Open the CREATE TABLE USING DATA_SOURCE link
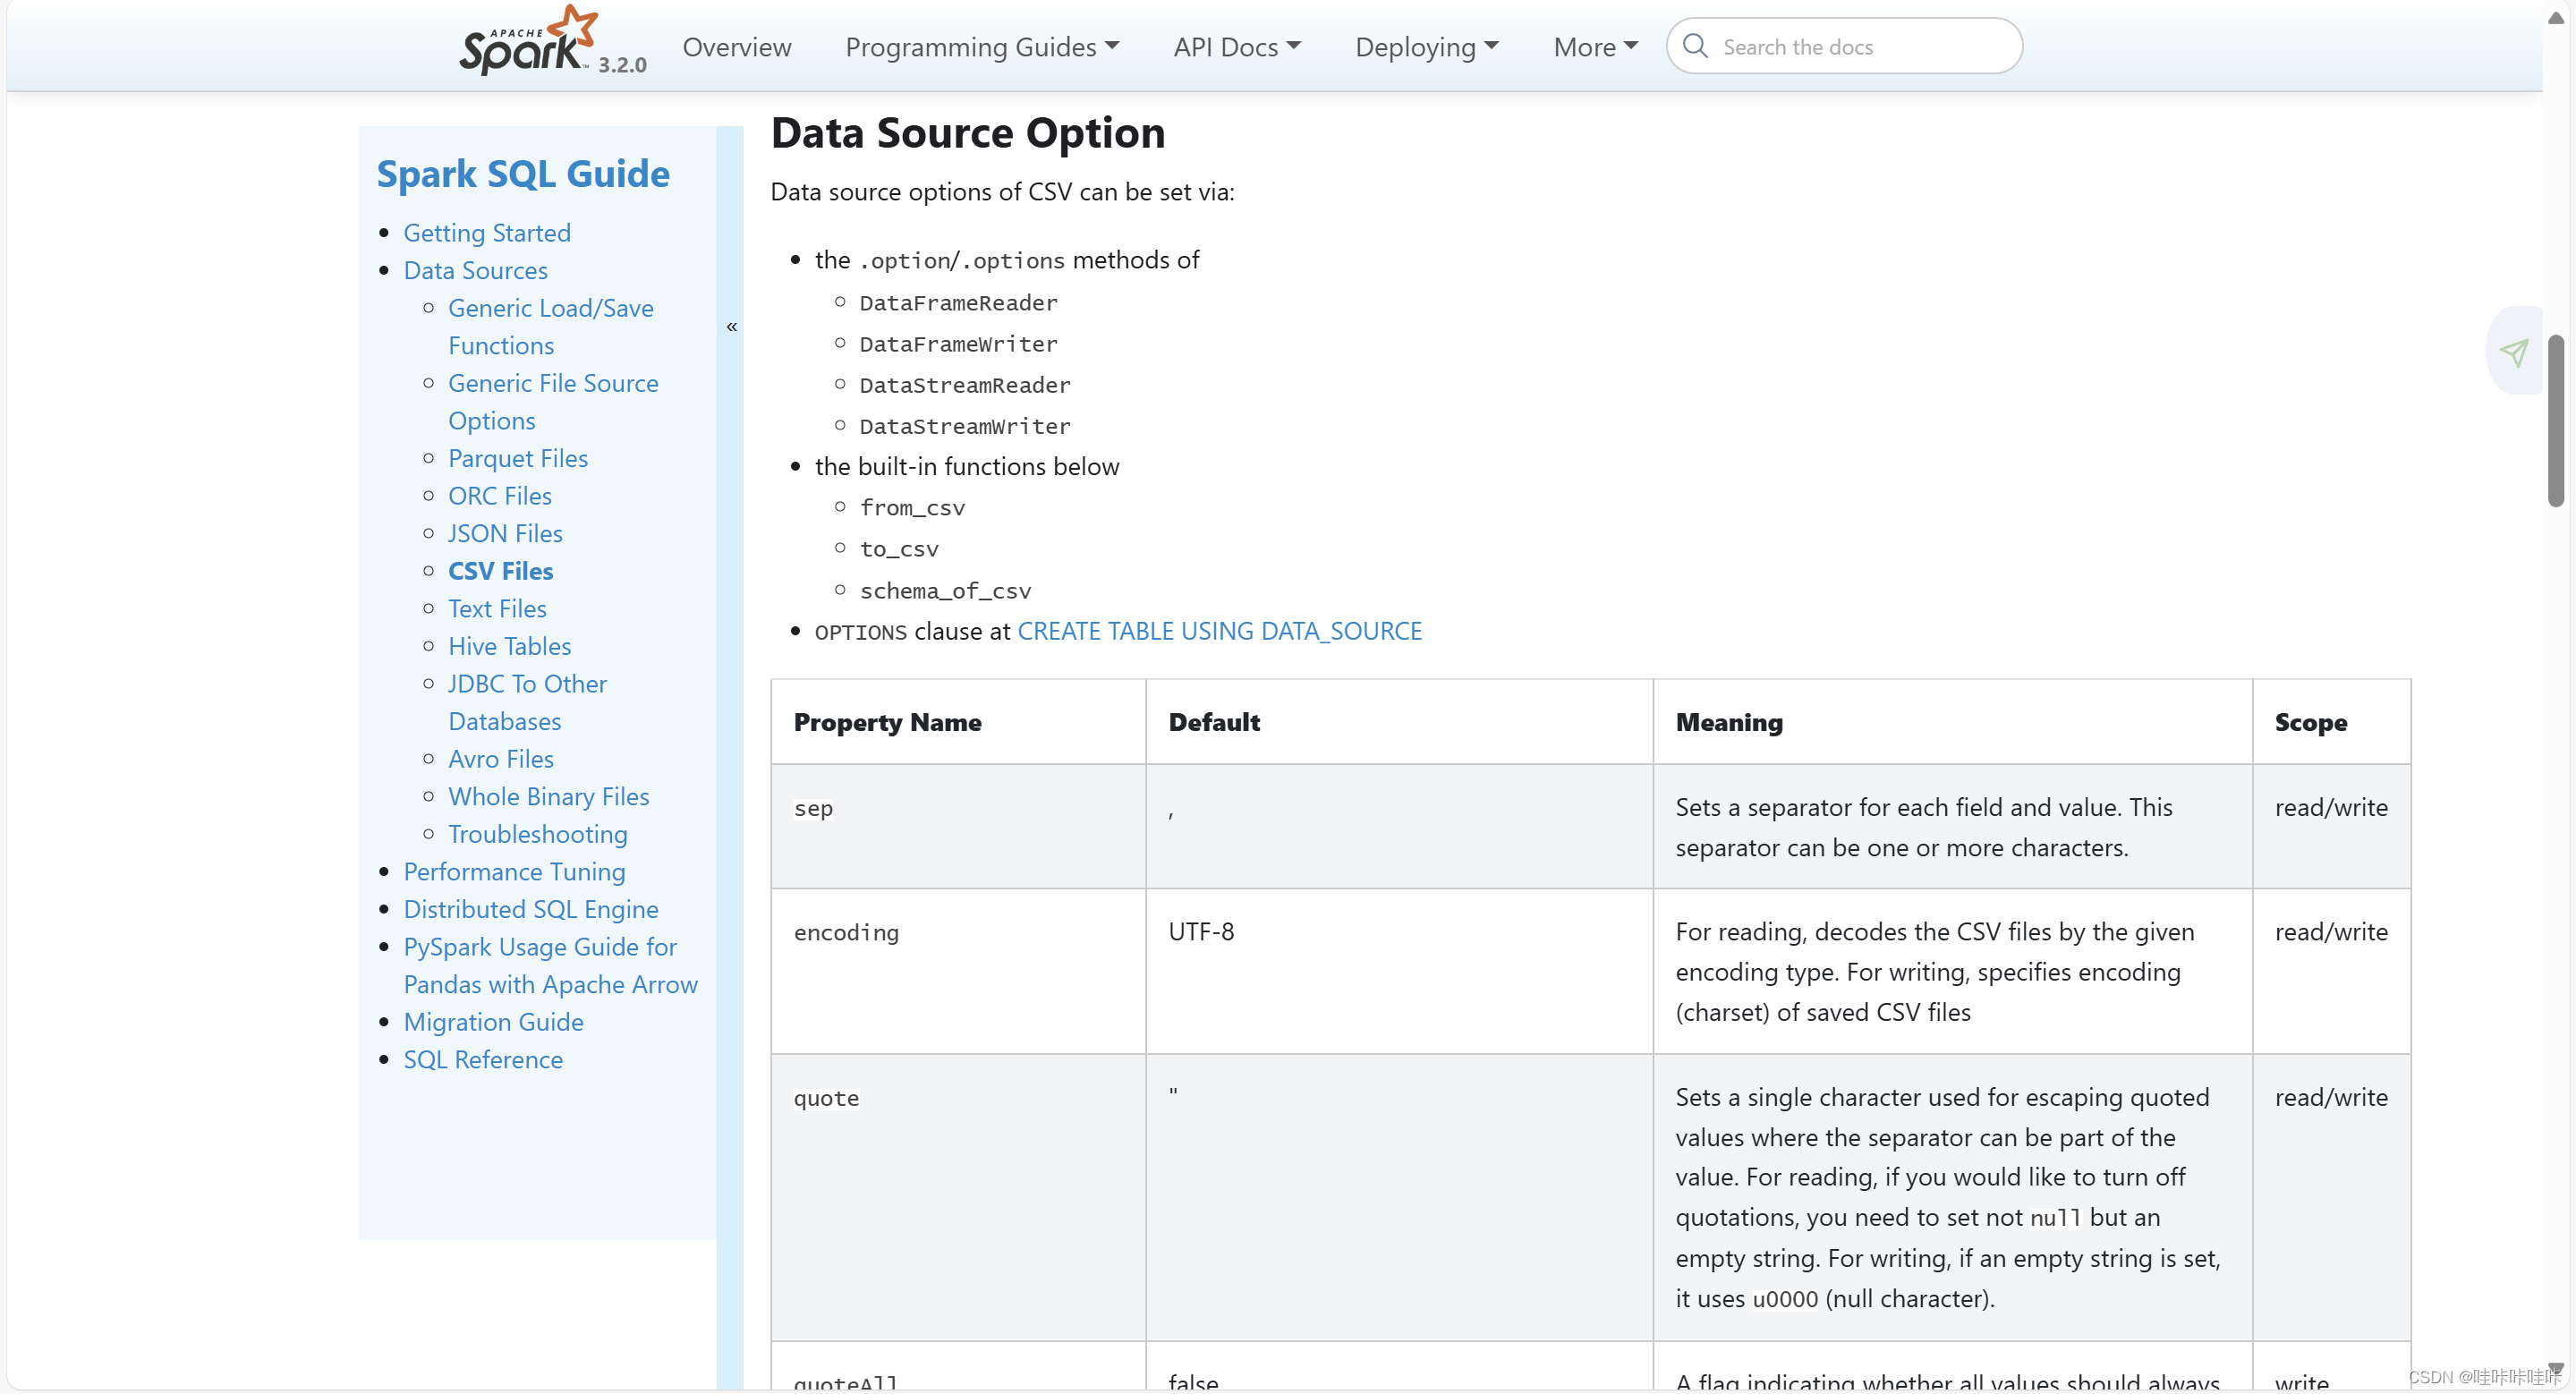This screenshot has height=1394, width=2576. [x=1219, y=631]
